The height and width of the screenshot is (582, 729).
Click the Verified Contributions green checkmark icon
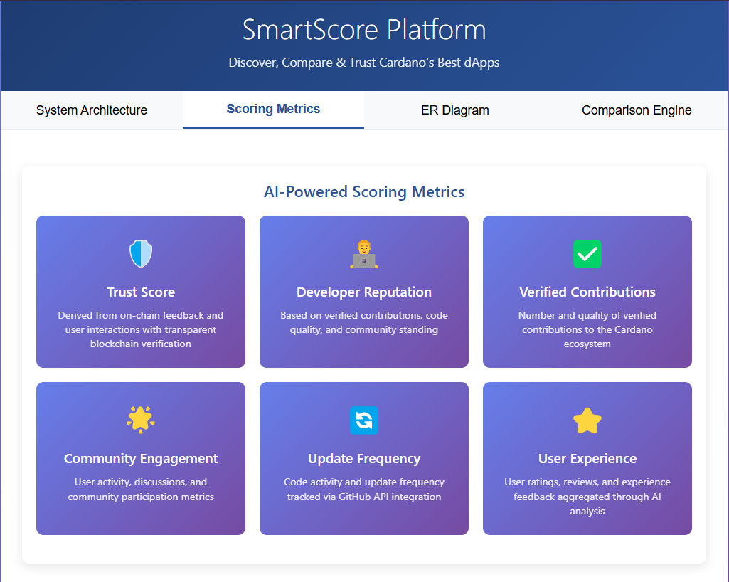pos(587,254)
